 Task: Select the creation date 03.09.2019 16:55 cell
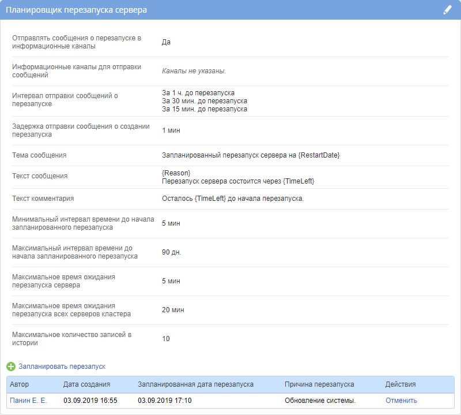click(x=90, y=401)
